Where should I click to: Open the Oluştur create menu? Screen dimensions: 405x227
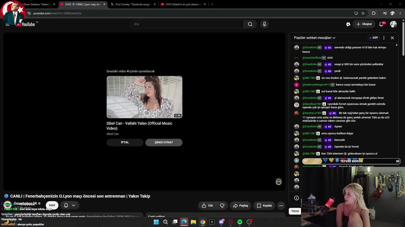[364, 24]
